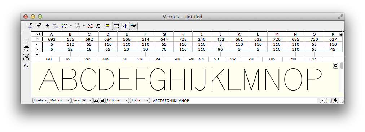Open the Tools dropdown menu
This screenshot has height=132, width=365.
[140, 100]
